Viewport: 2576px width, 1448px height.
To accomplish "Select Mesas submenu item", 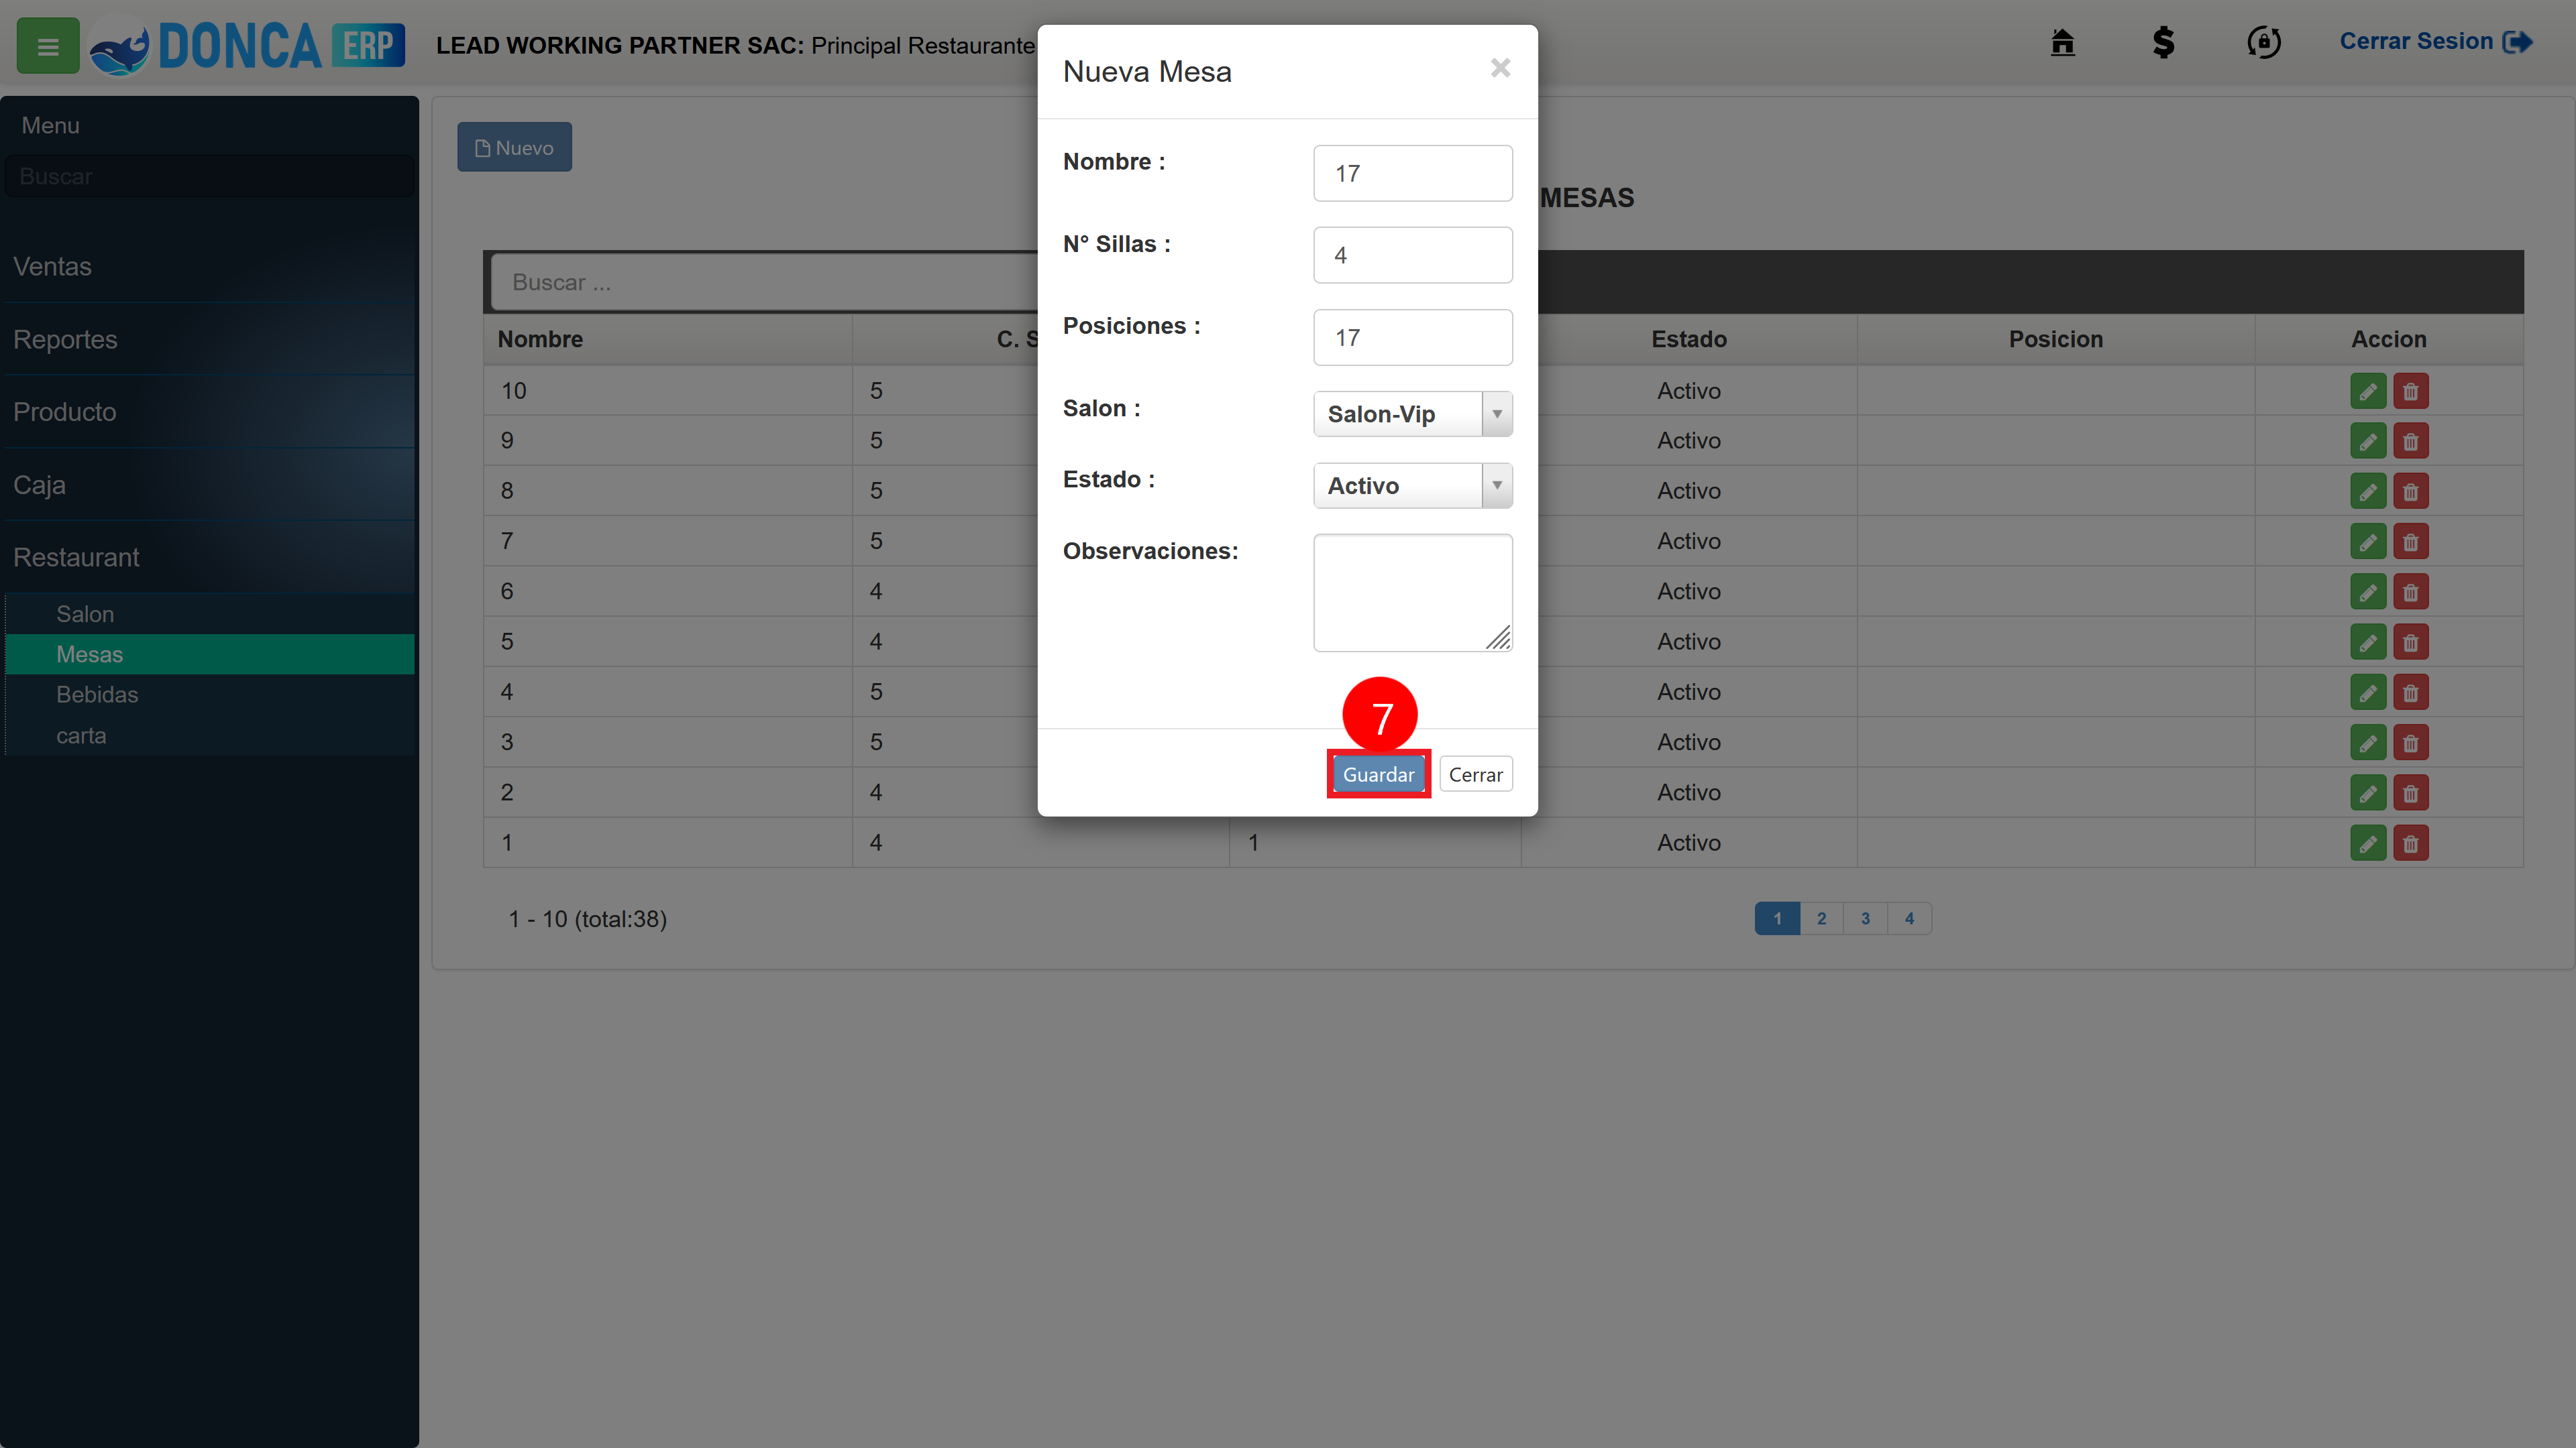I will pos(210,654).
